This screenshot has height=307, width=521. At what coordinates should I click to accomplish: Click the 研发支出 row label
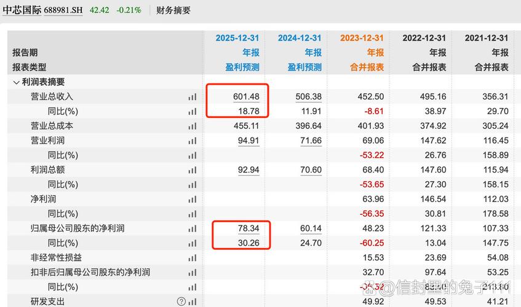47,301
